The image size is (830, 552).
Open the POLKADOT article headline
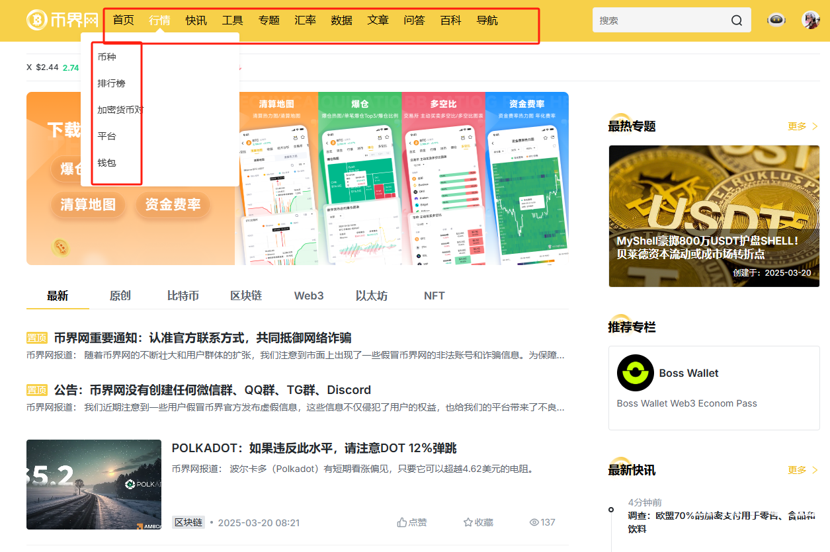[313, 448]
